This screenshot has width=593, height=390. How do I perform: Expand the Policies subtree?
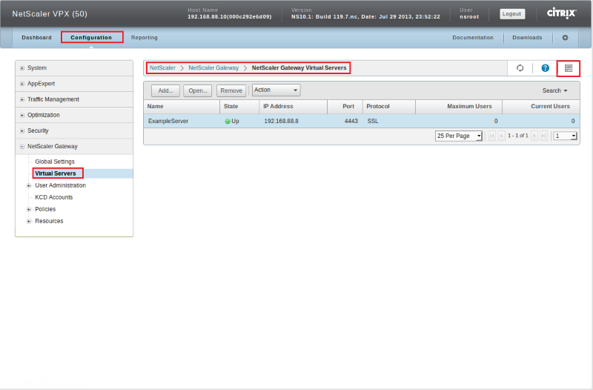pyautogui.click(x=29, y=210)
